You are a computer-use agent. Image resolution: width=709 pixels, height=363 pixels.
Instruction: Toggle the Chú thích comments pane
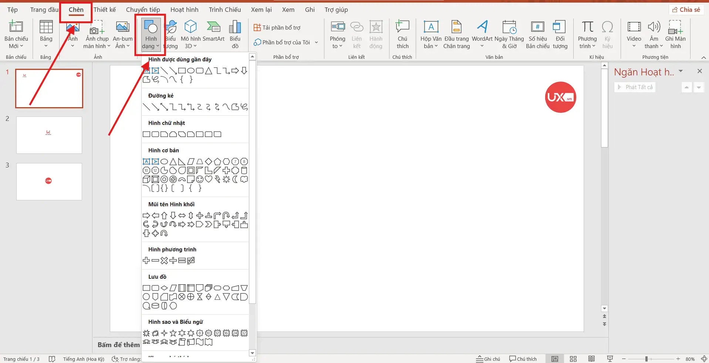pos(523,358)
